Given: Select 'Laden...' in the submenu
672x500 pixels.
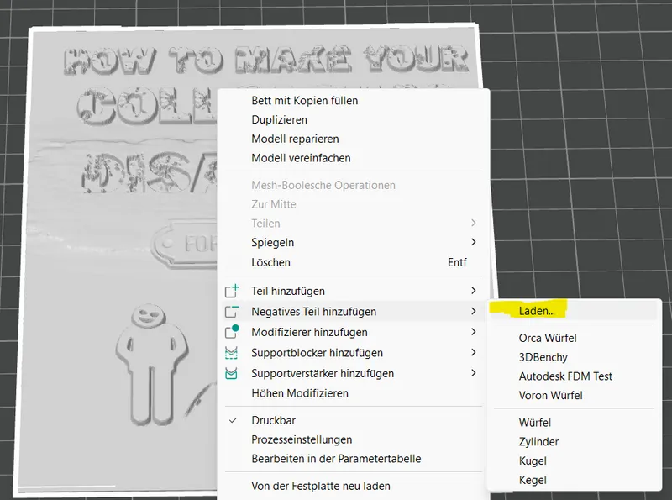Looking at the screenshot, I should tap(537, 311).
